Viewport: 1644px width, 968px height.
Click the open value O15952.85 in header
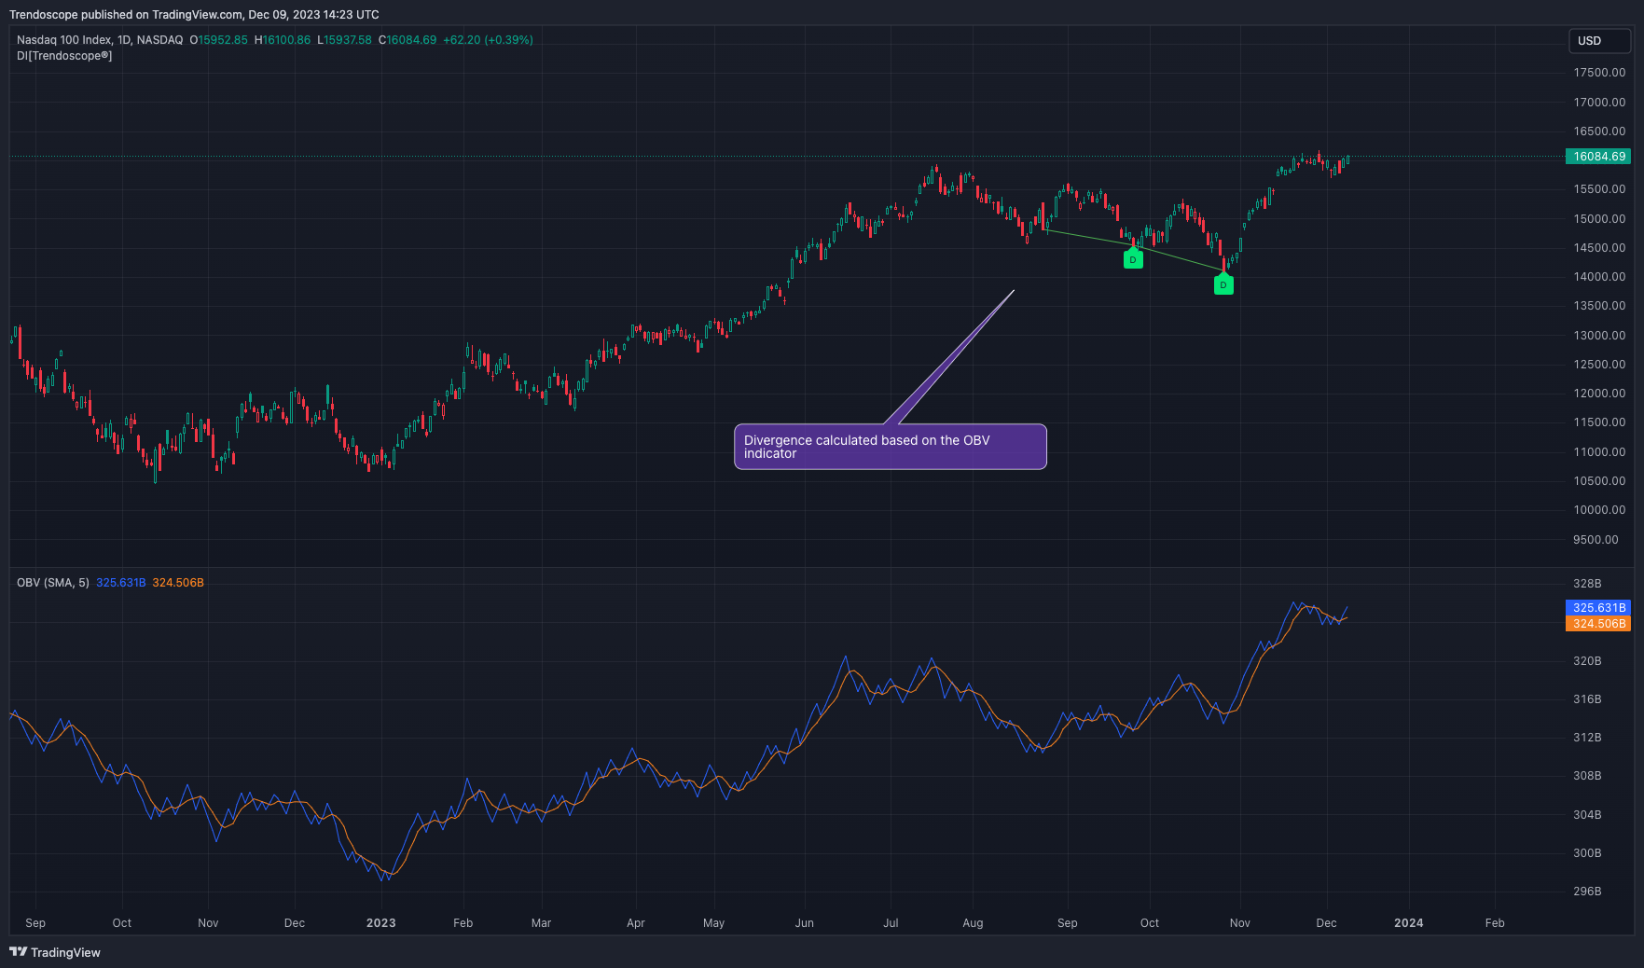(219, 40)
